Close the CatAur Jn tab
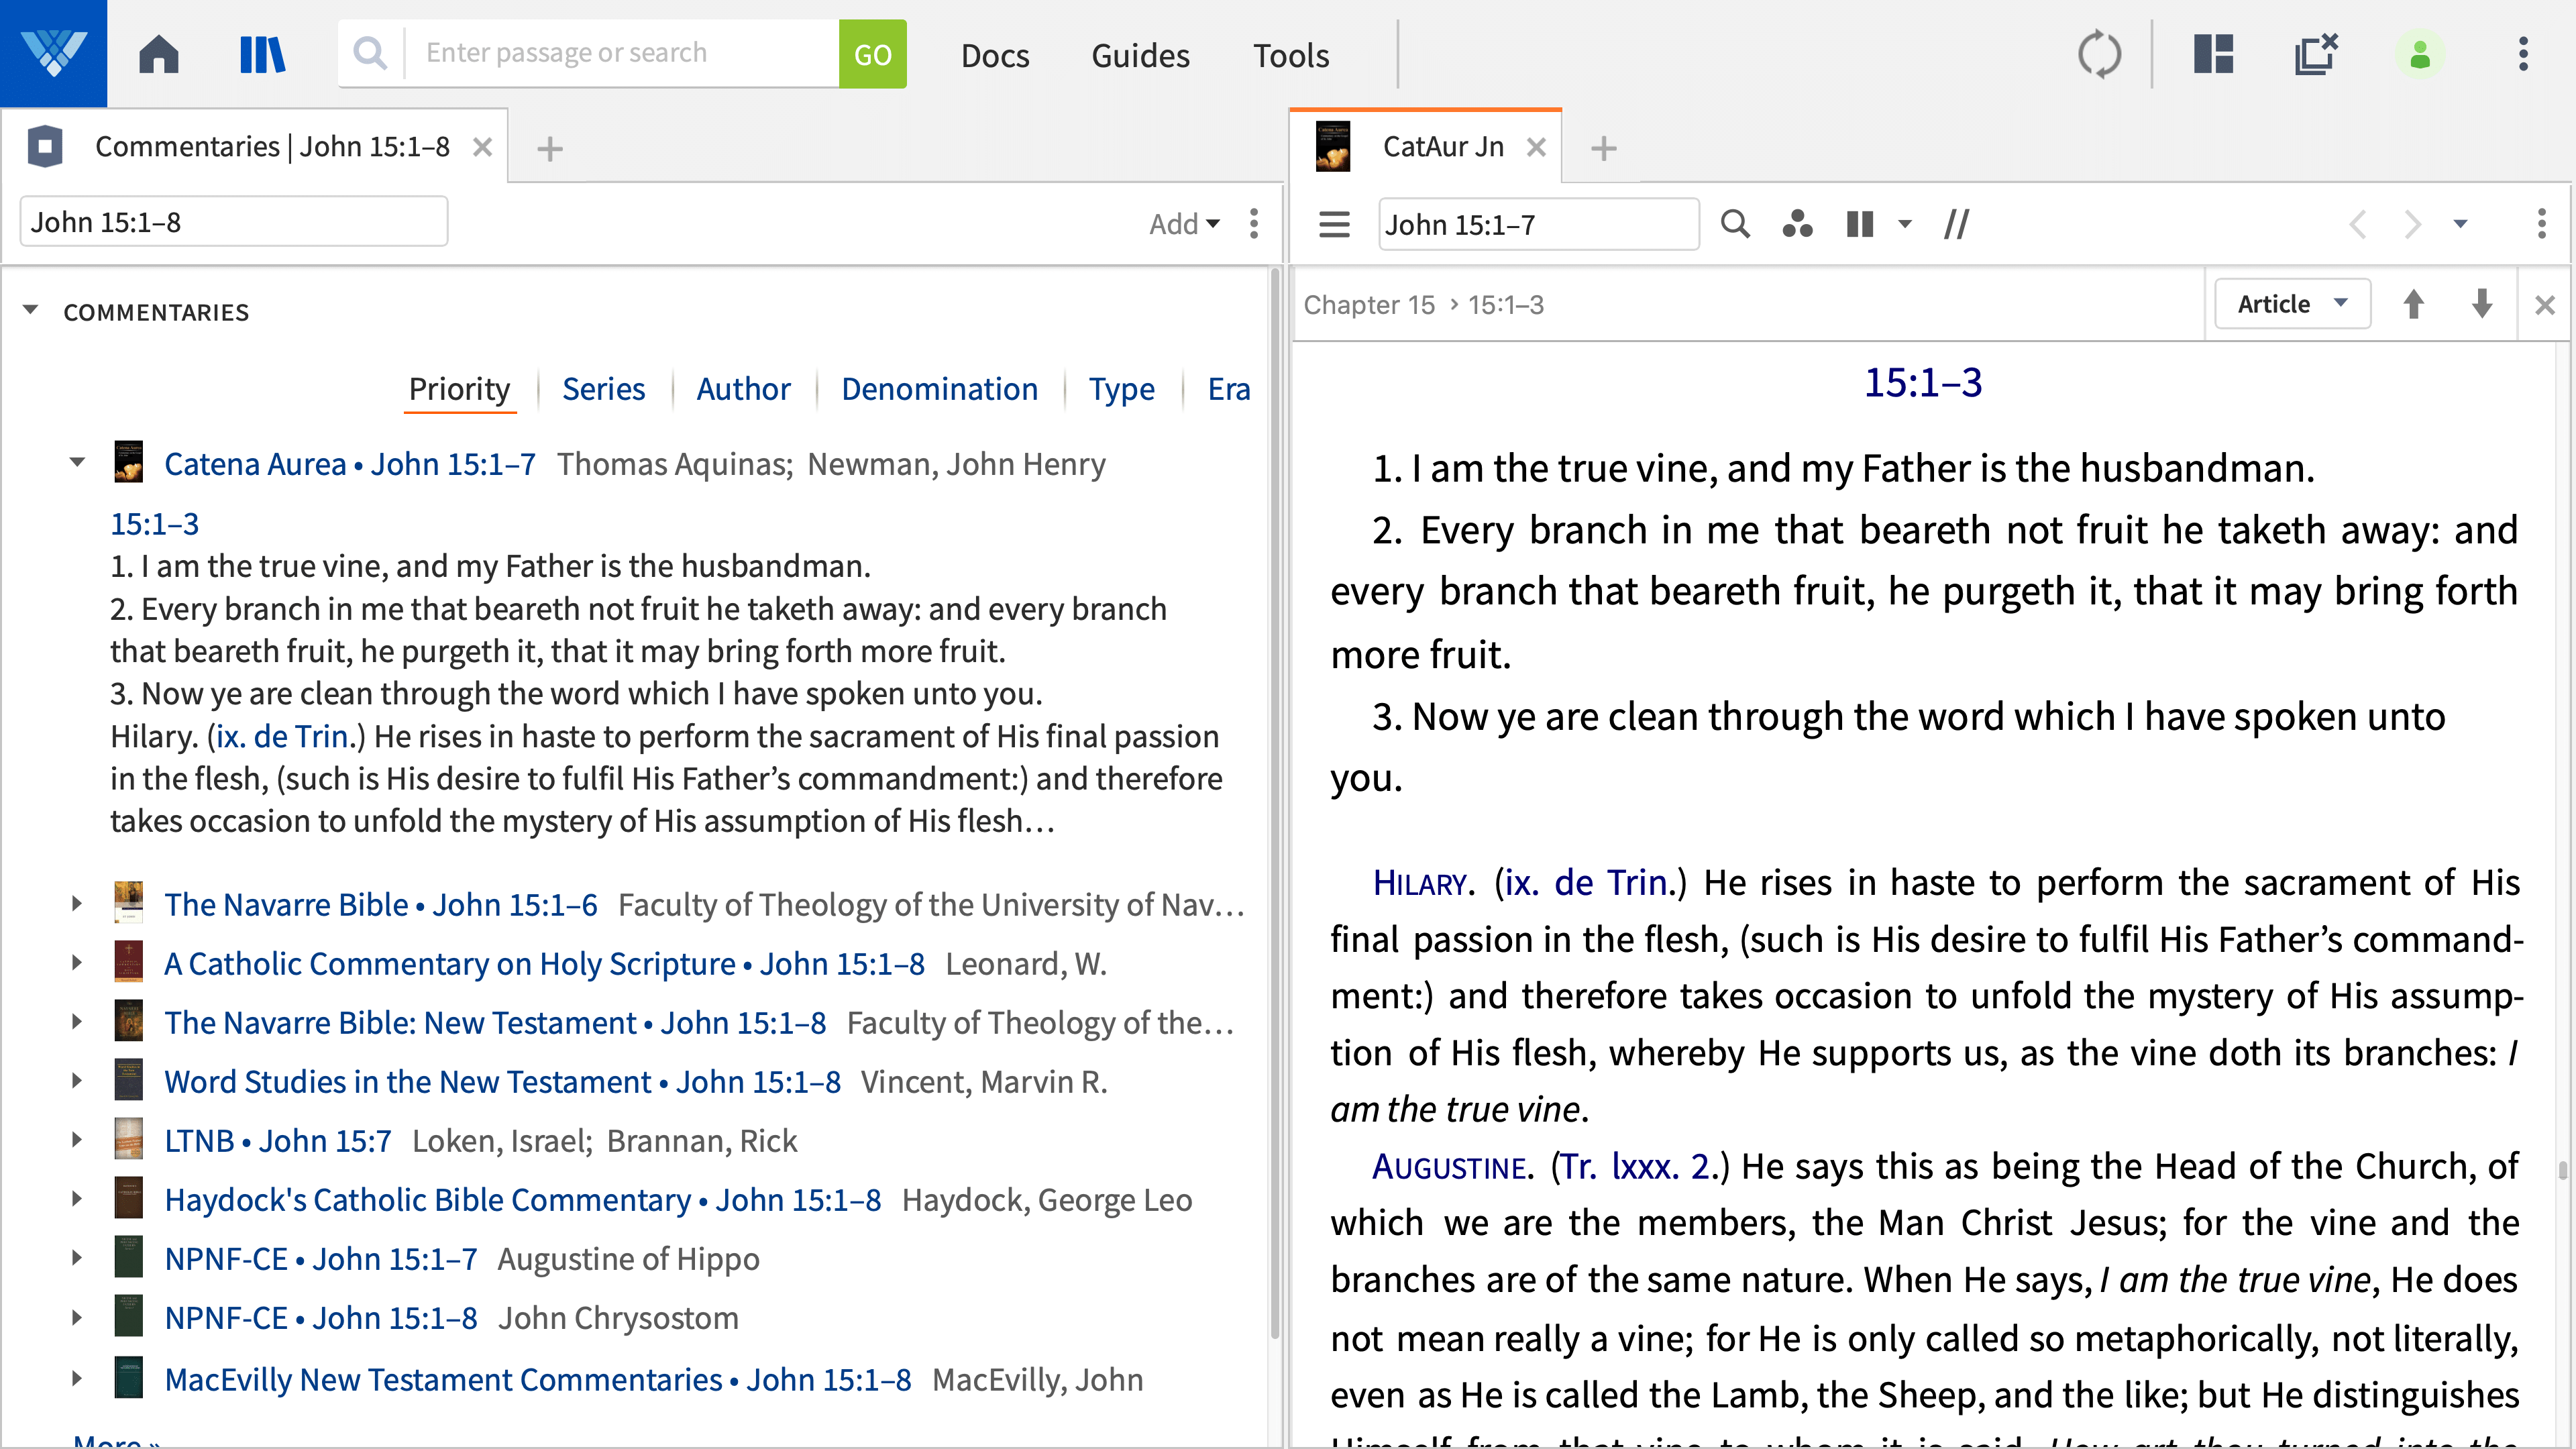2576x1449 pixels. click(1536, 148)
